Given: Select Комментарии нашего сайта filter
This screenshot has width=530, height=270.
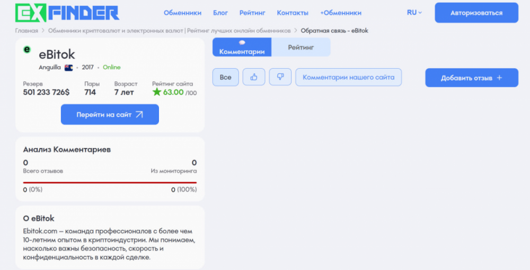Looking at the screenshot, I should pyautogui.click(x=349, y=77).
